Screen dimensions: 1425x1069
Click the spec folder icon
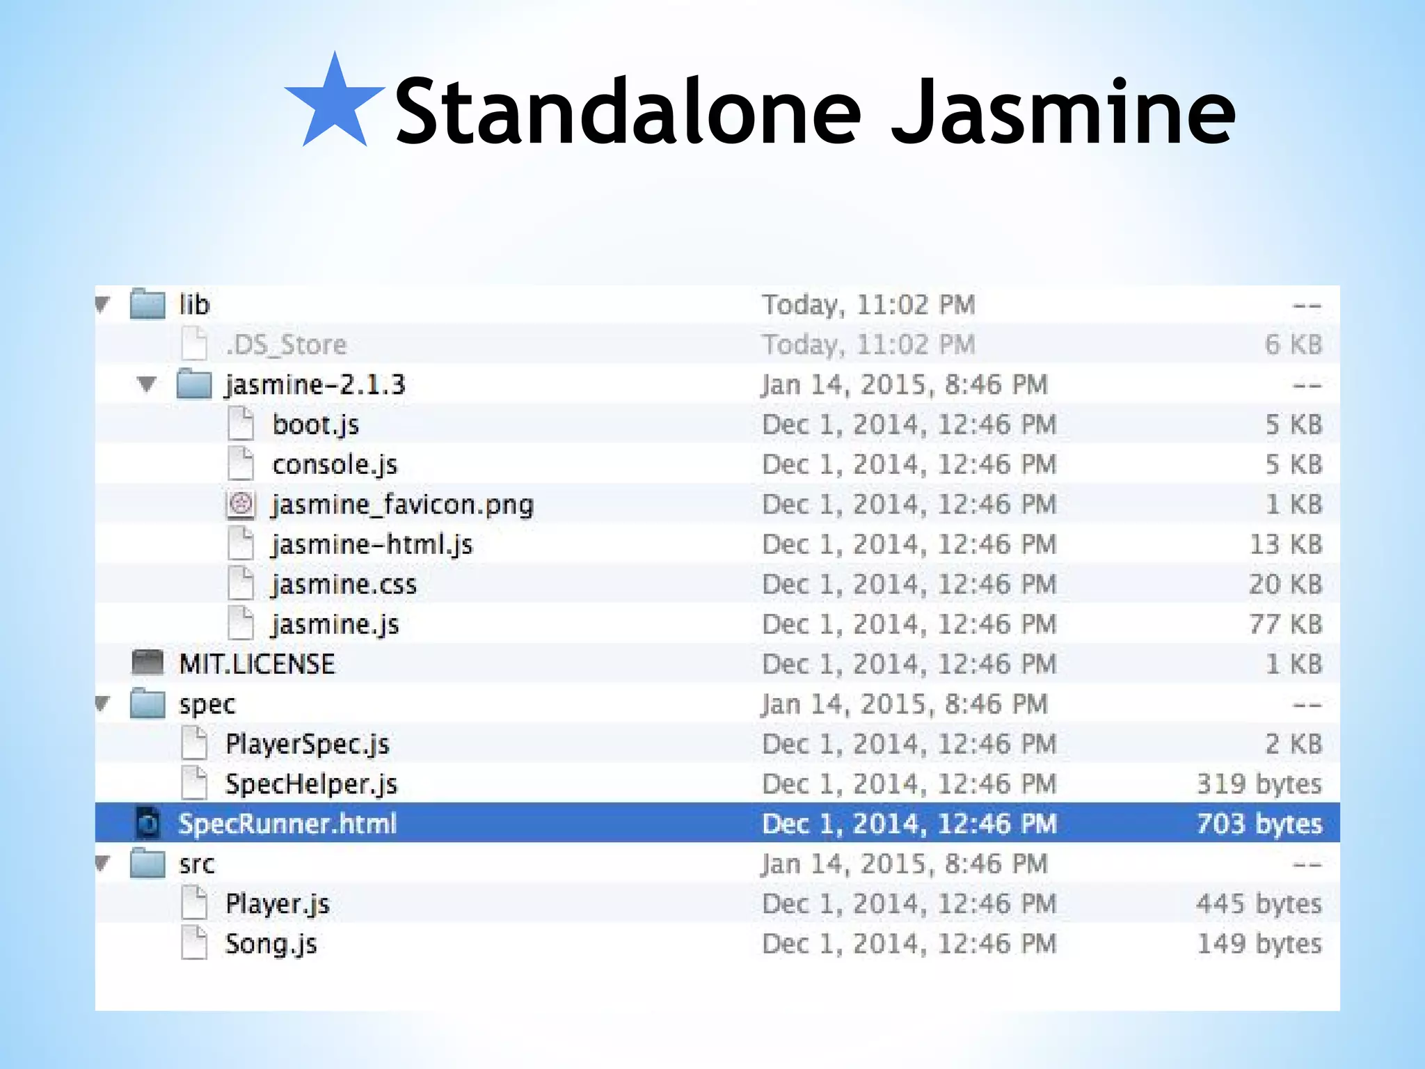(x=148, y=704)
